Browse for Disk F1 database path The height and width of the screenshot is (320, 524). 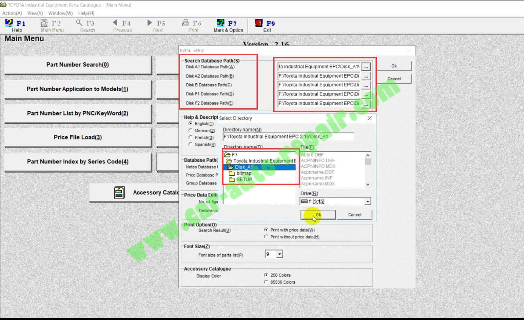(366, 94)
